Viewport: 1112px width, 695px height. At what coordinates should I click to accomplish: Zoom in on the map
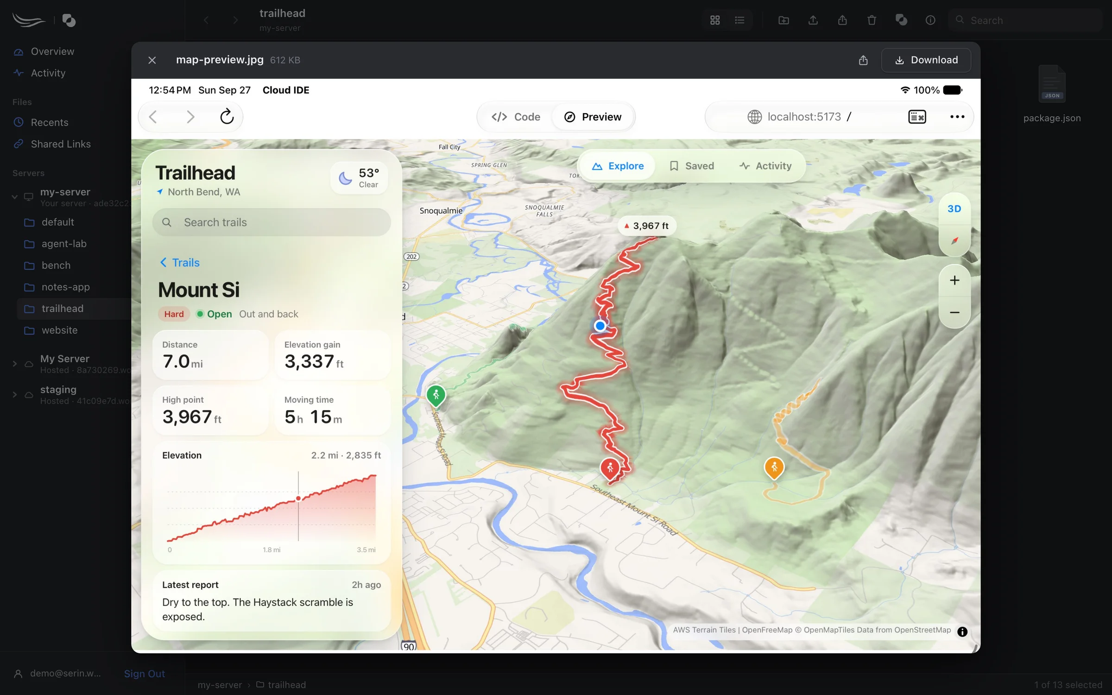954,280
